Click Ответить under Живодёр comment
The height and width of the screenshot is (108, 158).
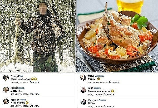pyautogui.click(x=34, y=94)
